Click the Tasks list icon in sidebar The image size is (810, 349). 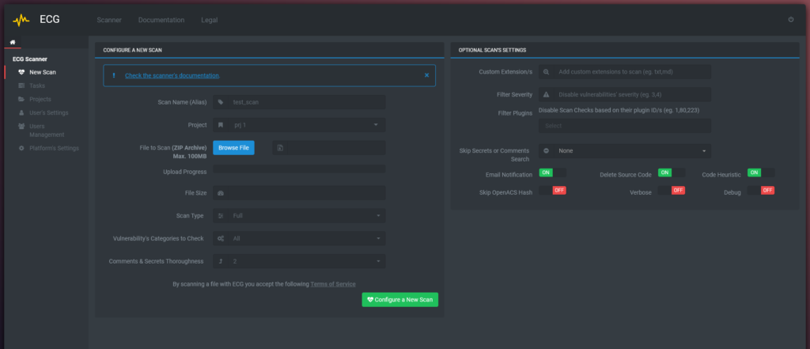point(21,85)
